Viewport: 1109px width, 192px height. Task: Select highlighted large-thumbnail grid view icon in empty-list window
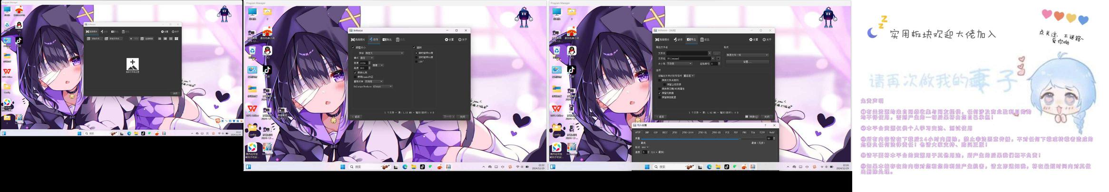(x=176, y=38)
